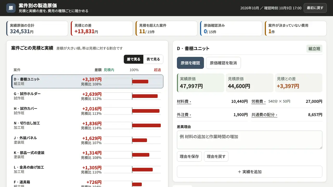
Task: Switch to 表で見る view
Action: pos(153,59)
